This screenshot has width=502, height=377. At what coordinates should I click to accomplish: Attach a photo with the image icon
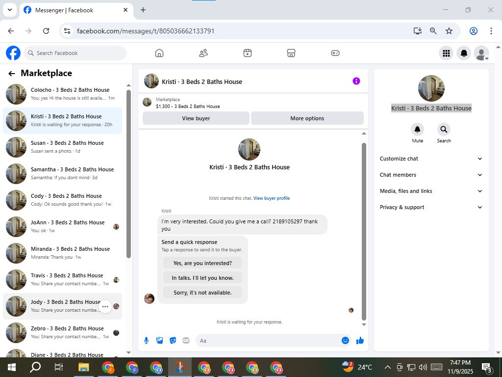159,341
